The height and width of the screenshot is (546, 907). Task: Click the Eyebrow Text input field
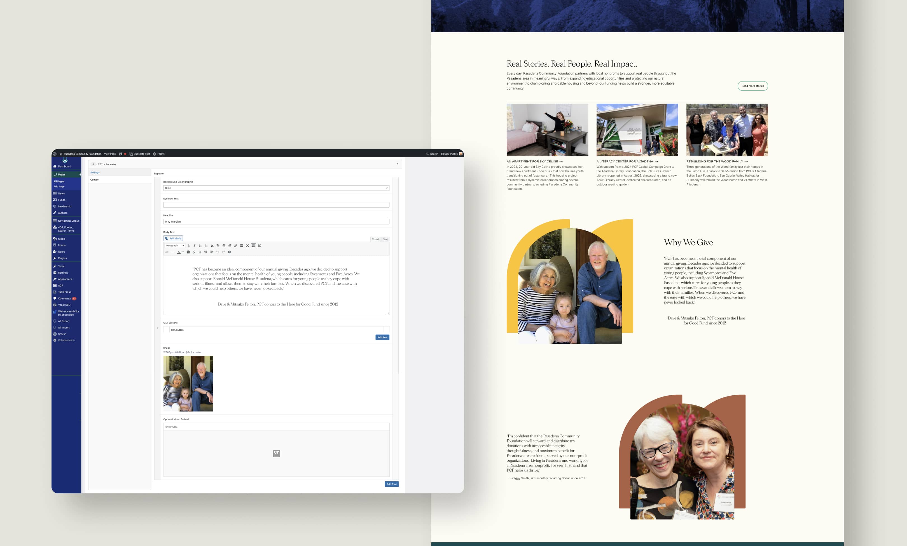tap(276, 205)
